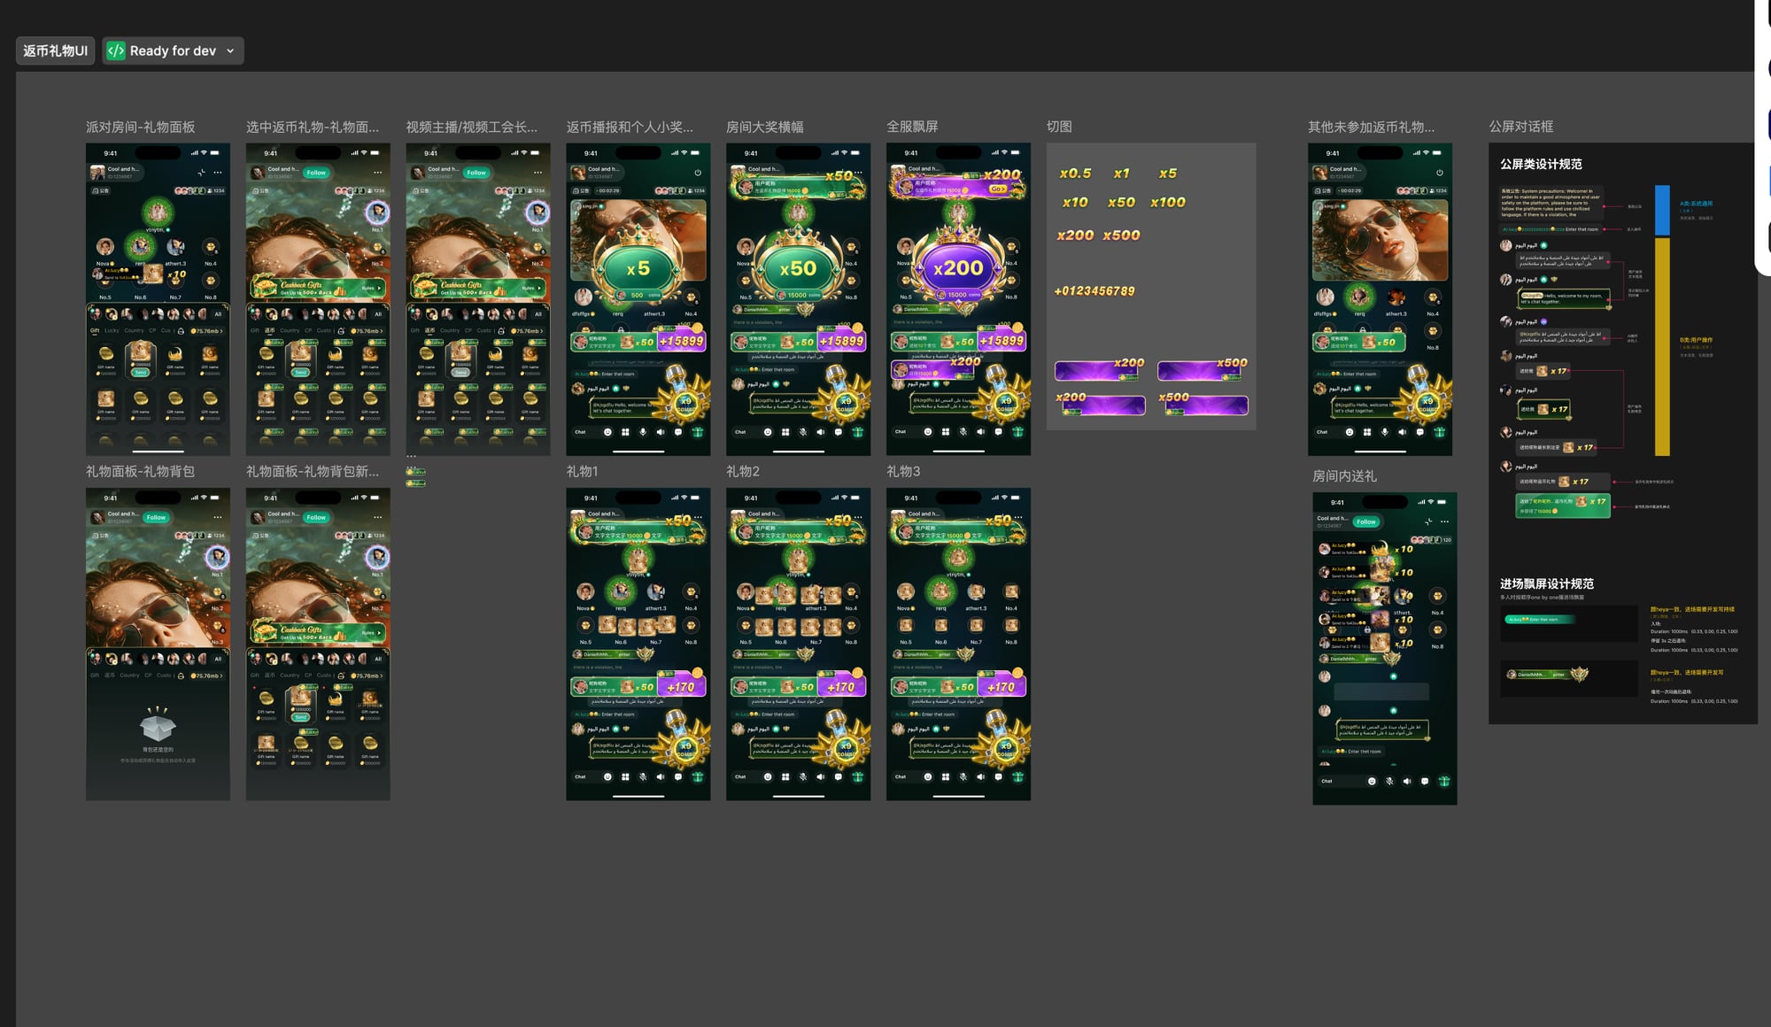Select frame label 房间内送礼
1771x1027 pixels.
1344,475
